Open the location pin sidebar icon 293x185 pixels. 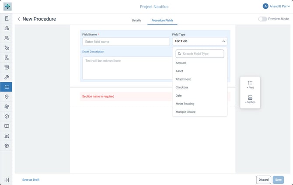[x=7, y=97]
